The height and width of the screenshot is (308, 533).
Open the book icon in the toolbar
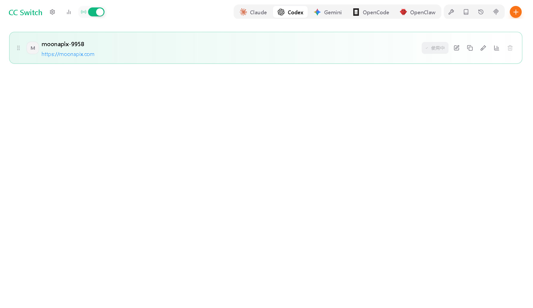point(466,12)
